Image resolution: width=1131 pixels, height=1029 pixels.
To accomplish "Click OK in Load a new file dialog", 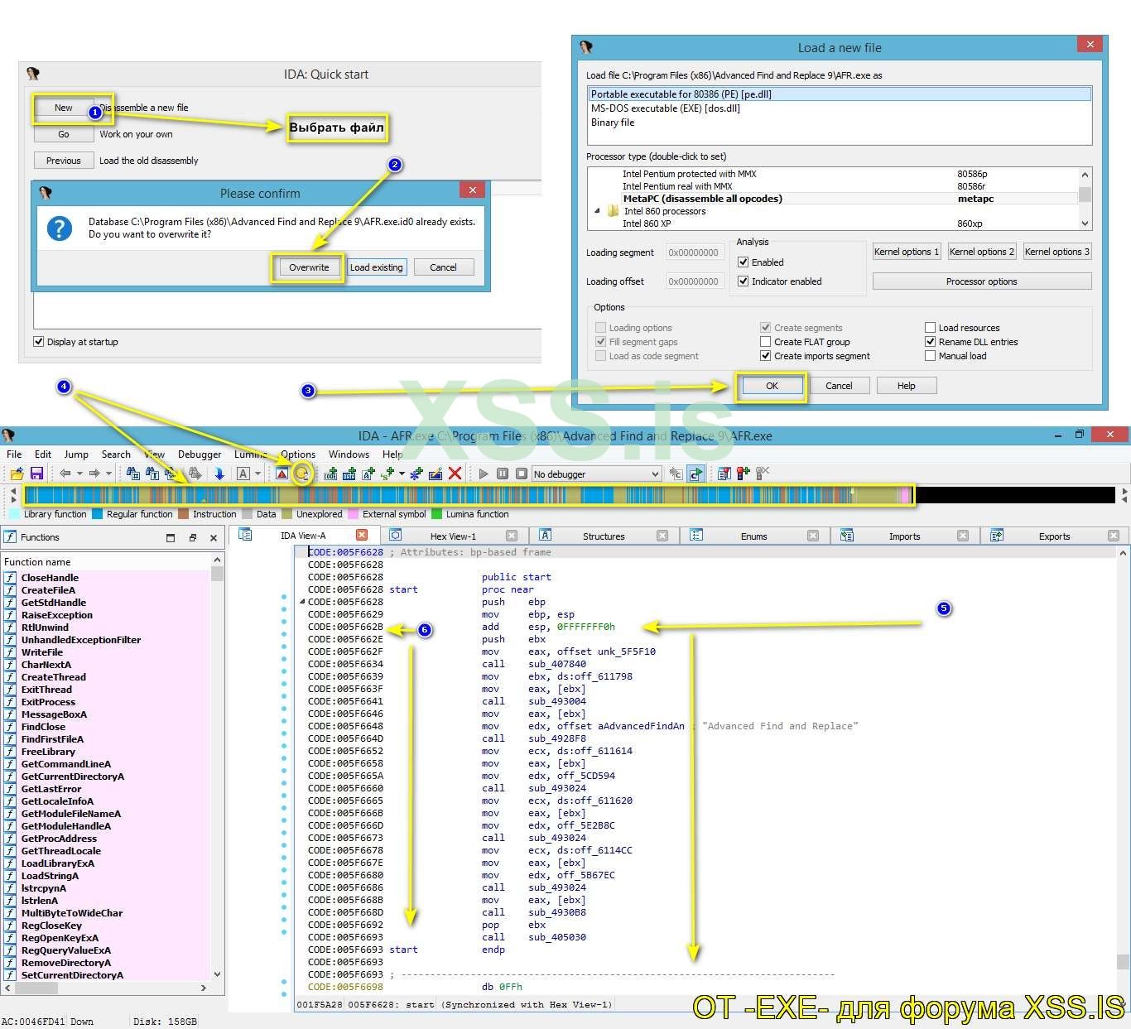I will pyautogui.click(x=772, y=386).
